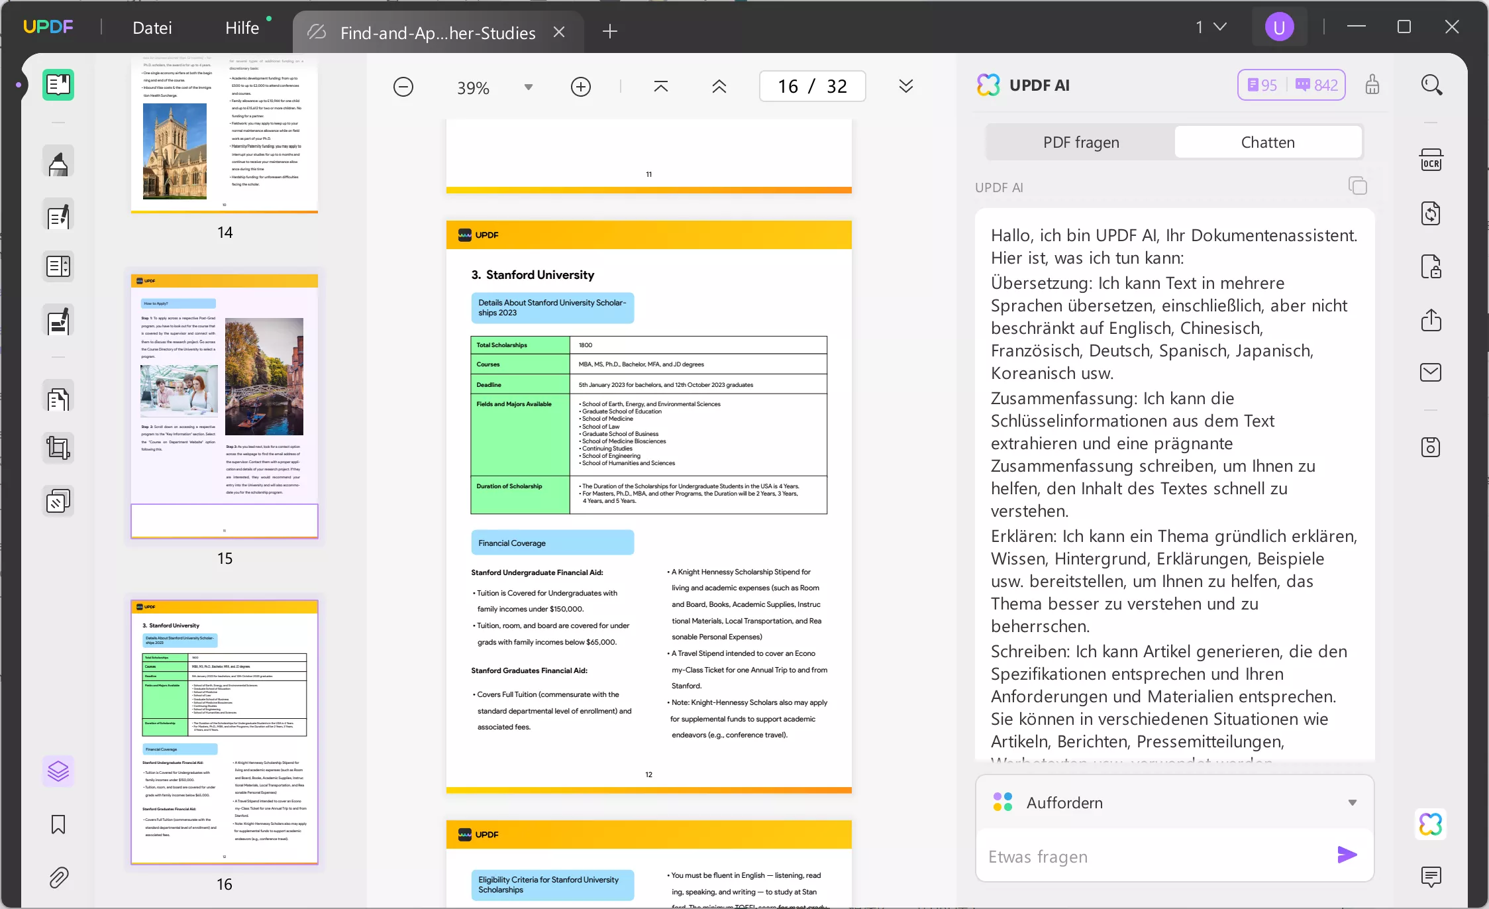
Task: Expand the Auffordern prompt dropdown
Action: [1352, 802]
